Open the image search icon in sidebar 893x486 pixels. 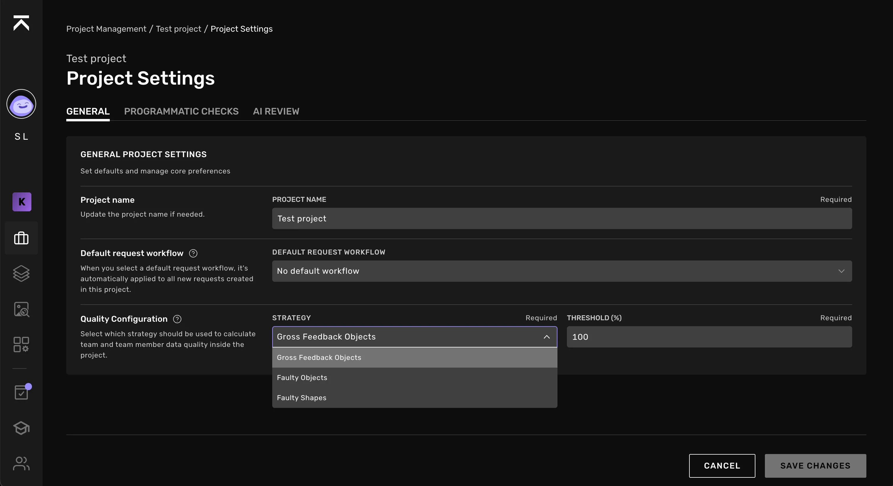tap(22, 309)
